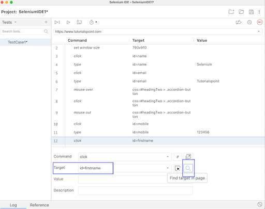Image resolution: width=265 pixels, height=209 pixels.
Task: Start recording with the REC button
Action: 260,22
